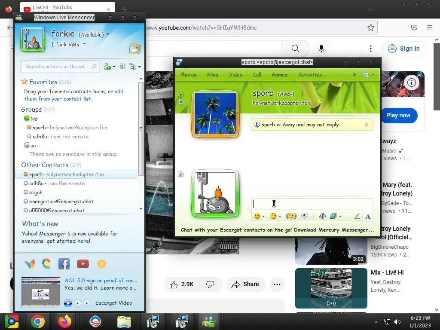Open the background picture icon in chat
Viewport: 440px width, 330px height.
coord(333,216)
